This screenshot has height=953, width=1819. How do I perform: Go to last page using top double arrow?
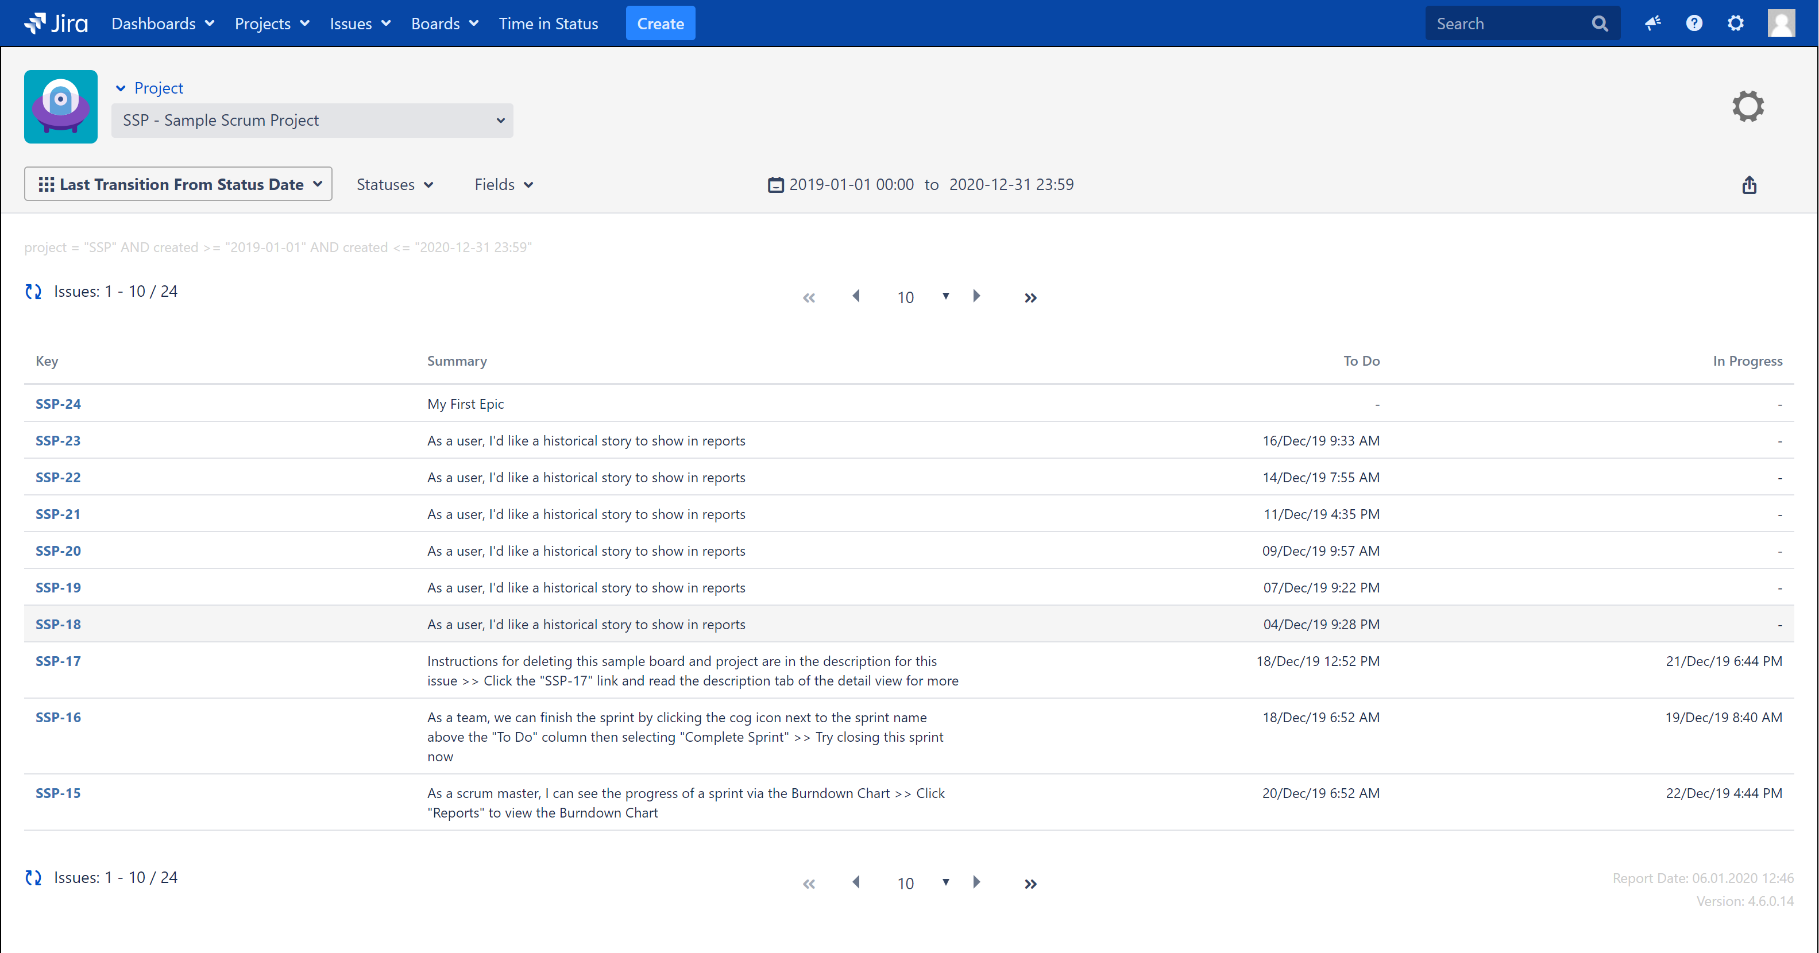click(1030, 298)
